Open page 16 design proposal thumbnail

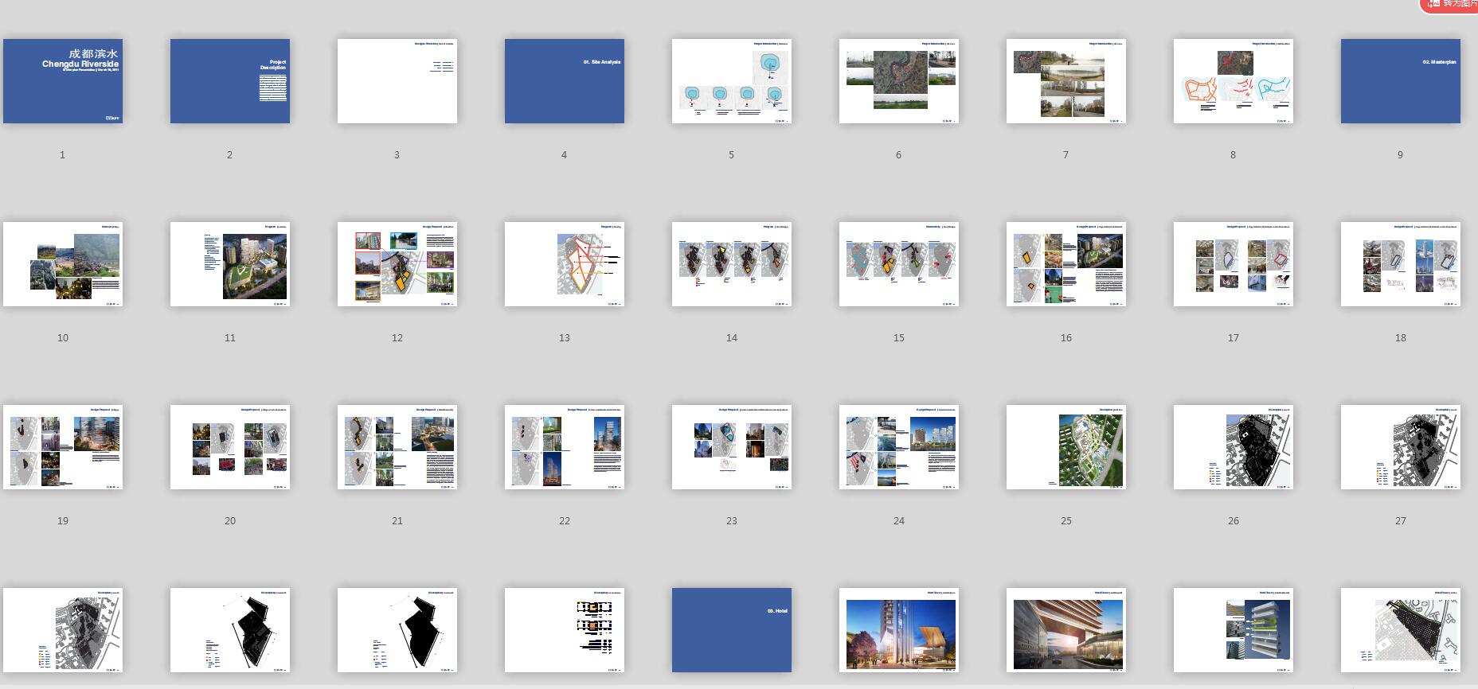point(1066,264)
